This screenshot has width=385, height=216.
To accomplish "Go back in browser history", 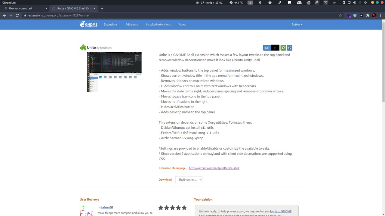I will (x=4, y=15).
